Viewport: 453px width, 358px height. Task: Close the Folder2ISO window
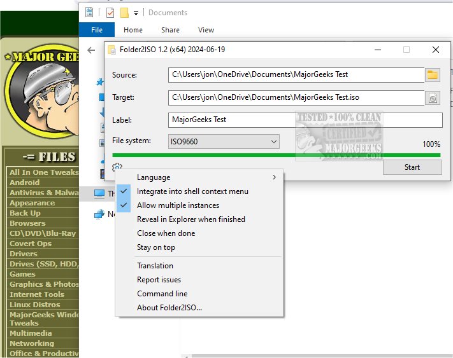pyautogui.click(x=436, y=50)
